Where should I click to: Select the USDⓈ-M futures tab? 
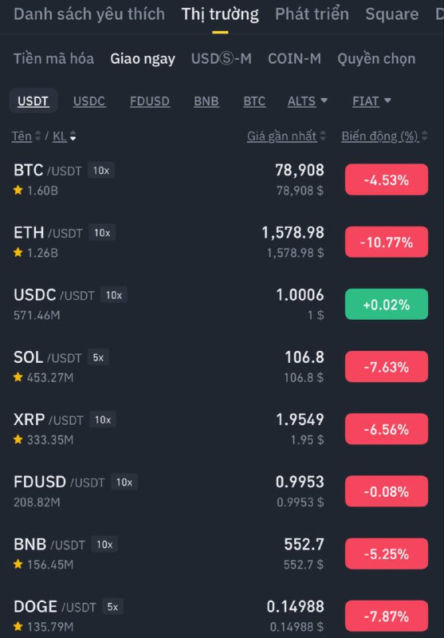(221, 58)
